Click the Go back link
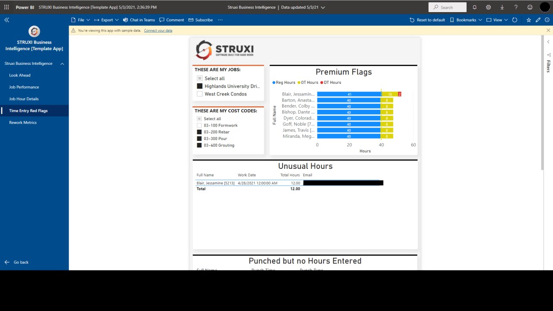553x311 pixels. coord(21,262)
